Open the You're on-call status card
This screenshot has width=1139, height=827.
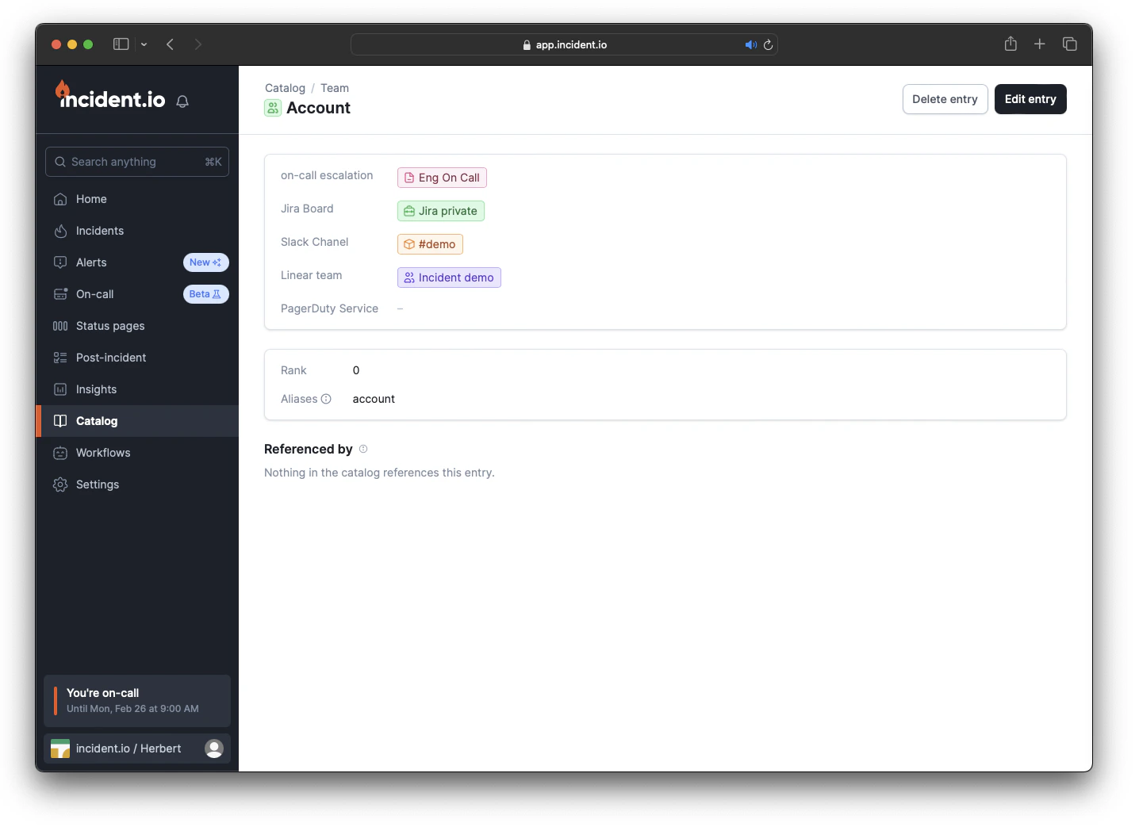[137, 701]
